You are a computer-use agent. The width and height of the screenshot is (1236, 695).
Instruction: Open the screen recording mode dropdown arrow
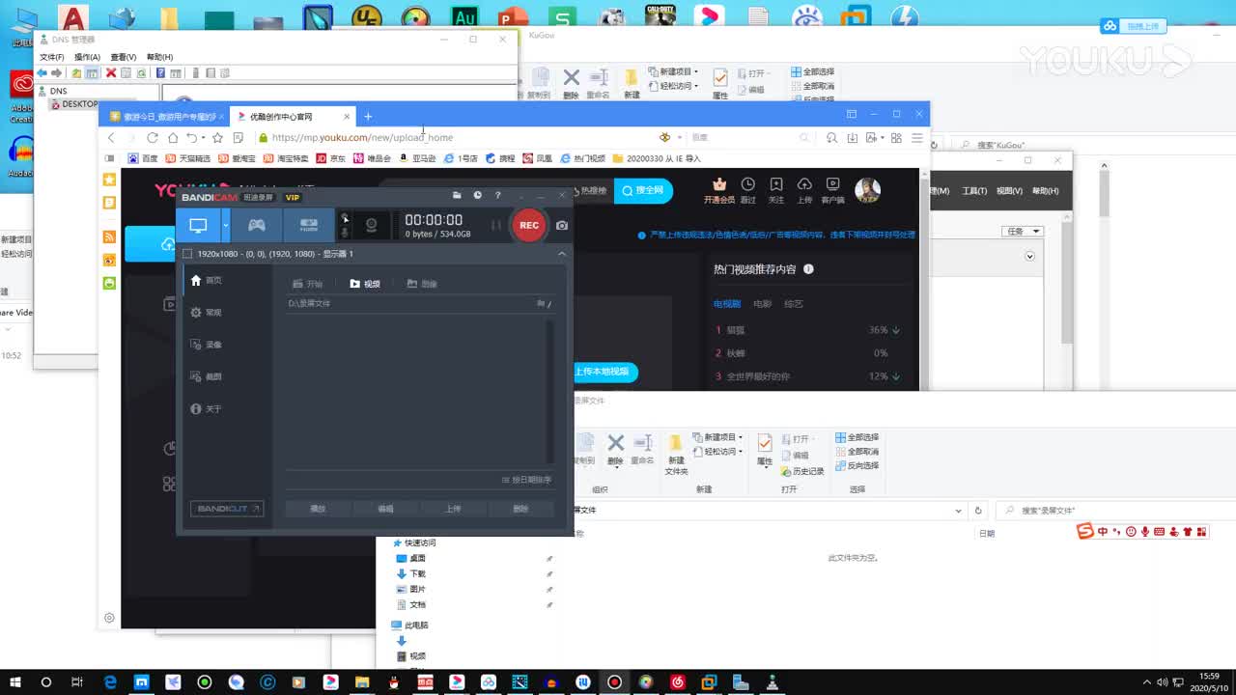tap(224, 224)
